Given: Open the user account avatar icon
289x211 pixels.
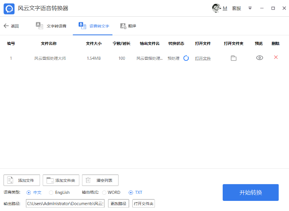Looking at the screenshot, I should (216, 8).
